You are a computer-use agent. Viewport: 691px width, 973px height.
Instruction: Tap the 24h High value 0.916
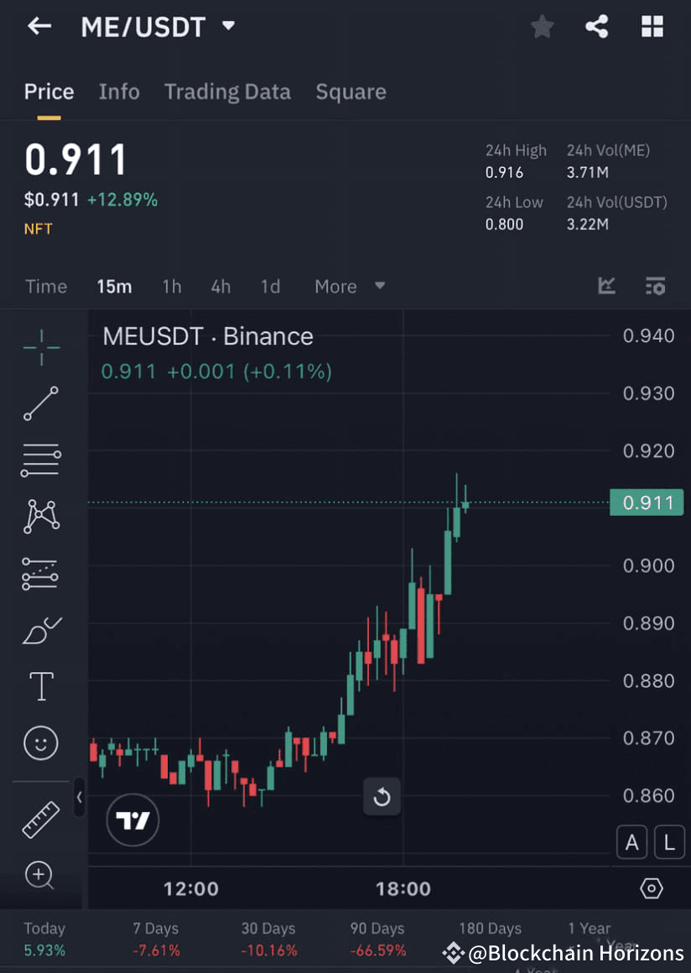click(x=504, y=173)
